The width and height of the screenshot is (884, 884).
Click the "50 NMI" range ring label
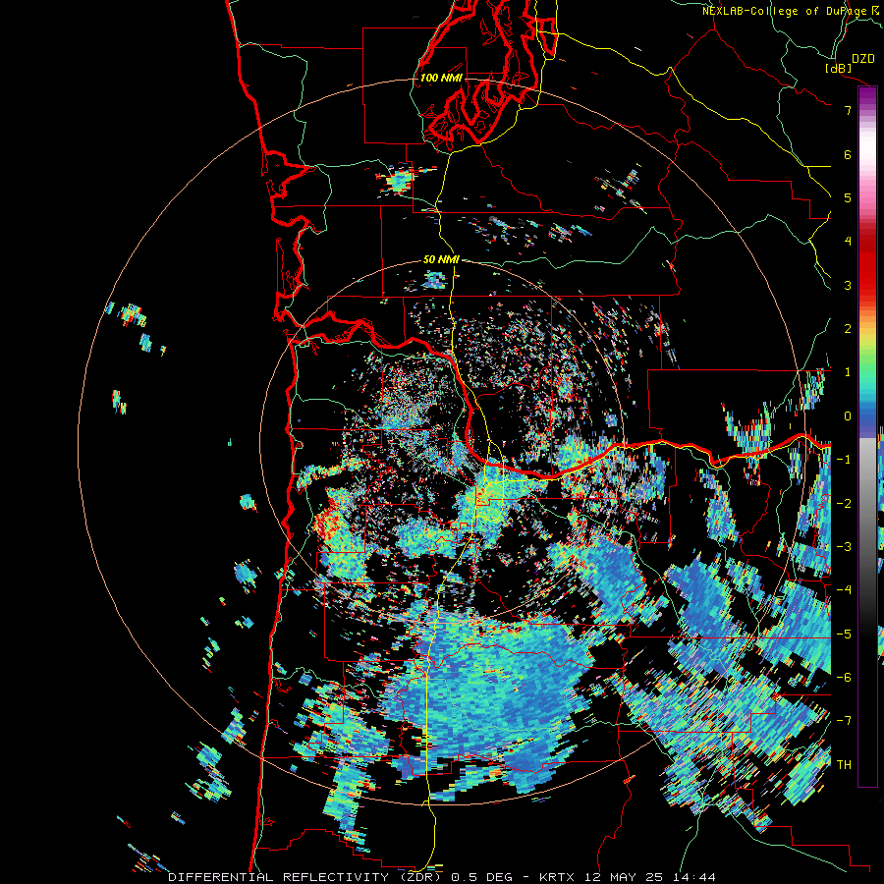tap(441, 259)
